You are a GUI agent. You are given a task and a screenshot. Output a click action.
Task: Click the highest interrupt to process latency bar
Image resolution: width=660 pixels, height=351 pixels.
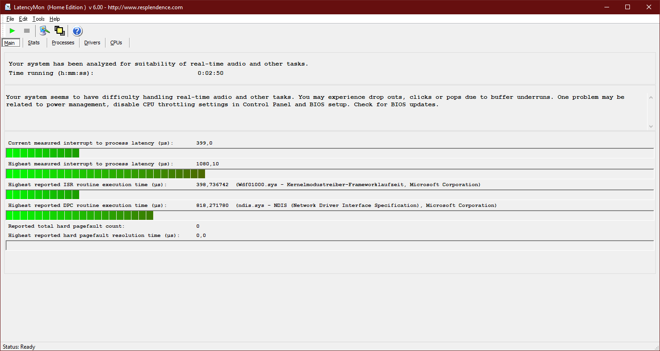pyautogui.click(x=330, y=174)
